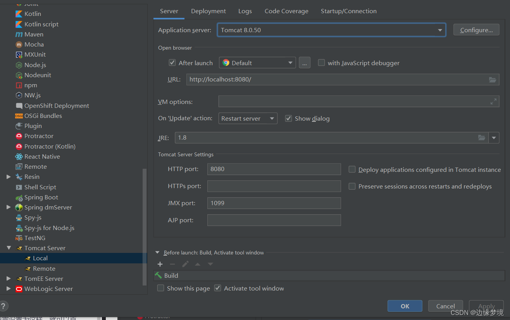Switch to the Server tab
This screenshot has width=510, height=320.
[x=169, y=11]
